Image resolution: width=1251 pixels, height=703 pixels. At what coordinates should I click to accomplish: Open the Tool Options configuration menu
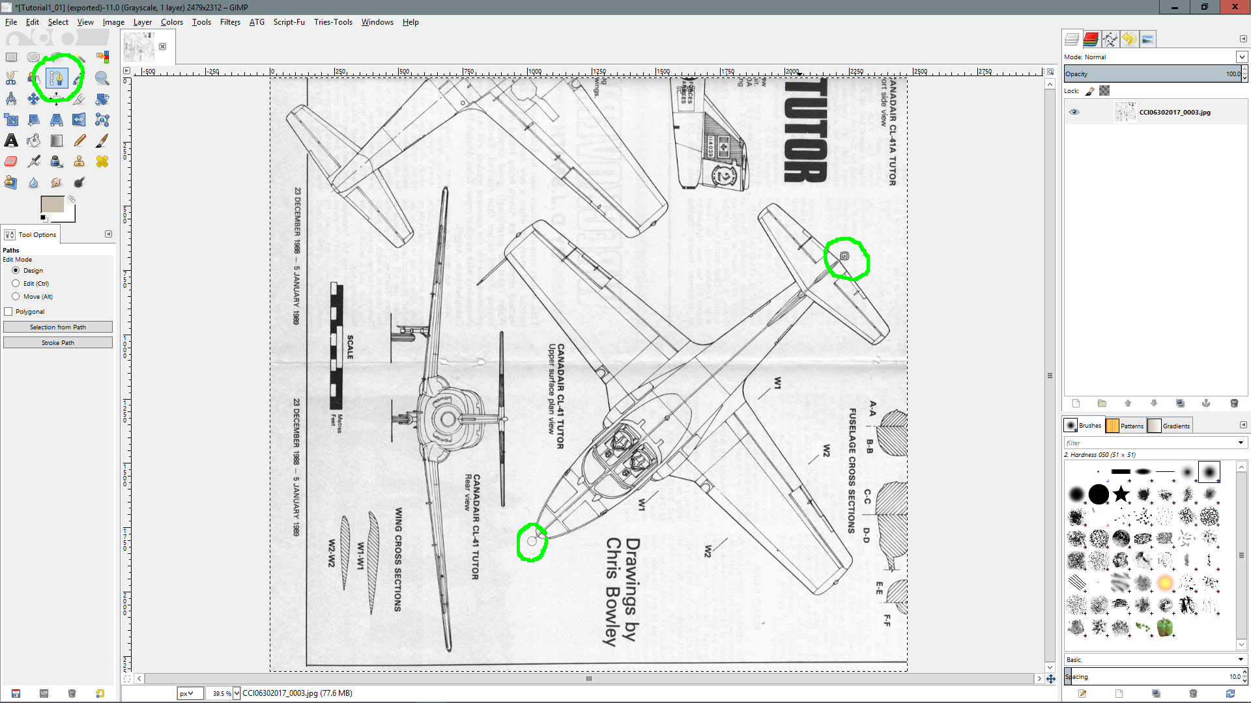tap(109, 234)
